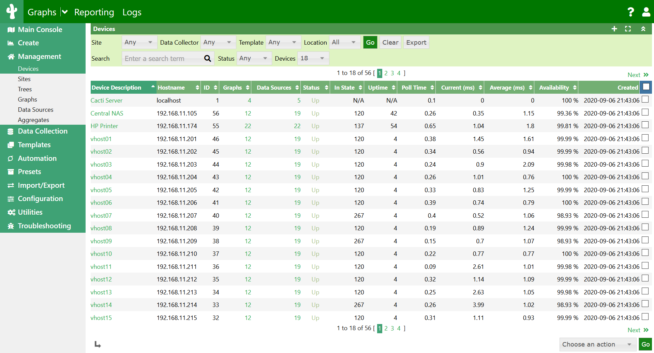Check the checkbox for HP Printer
The height and width of the screenshot is (353, 654).
point(645,125)
